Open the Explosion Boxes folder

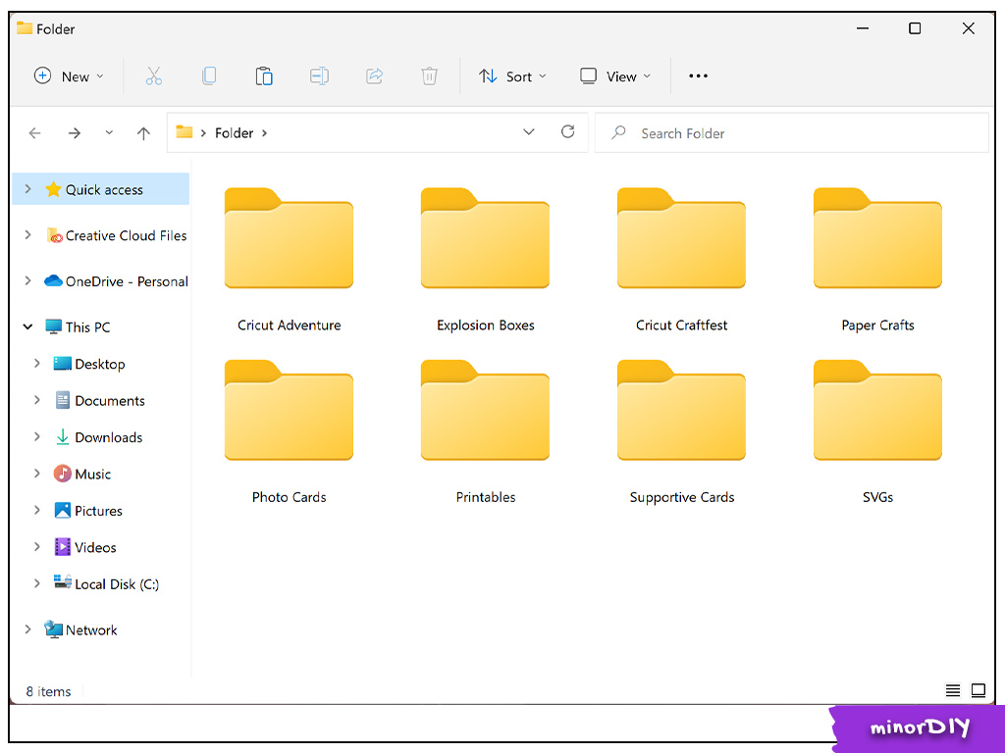pos(485,259)
